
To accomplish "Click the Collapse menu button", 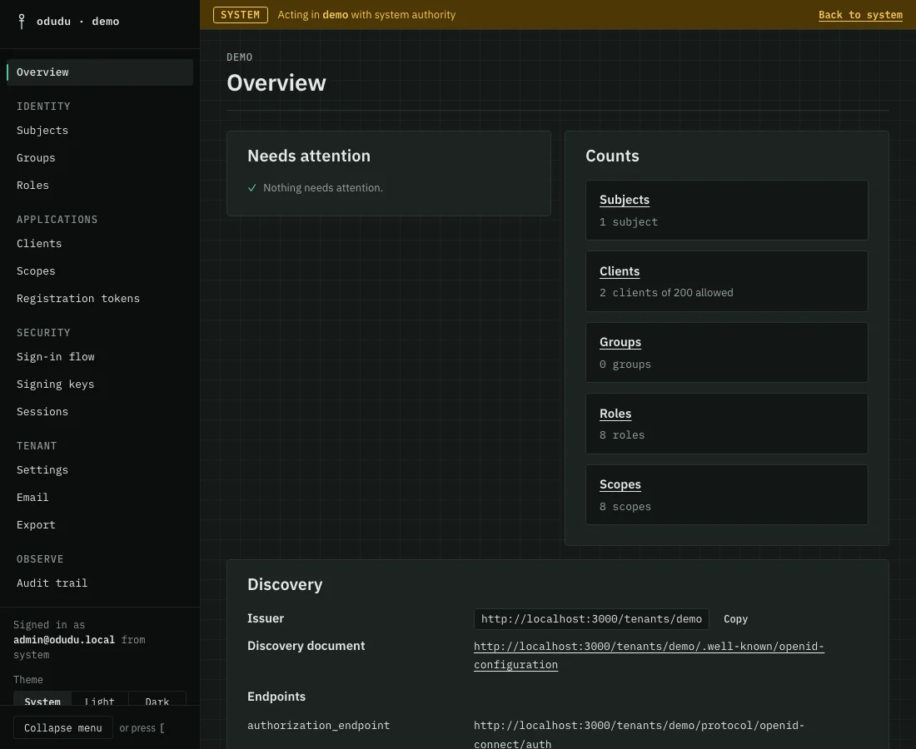I will click(x=63, y=728).
